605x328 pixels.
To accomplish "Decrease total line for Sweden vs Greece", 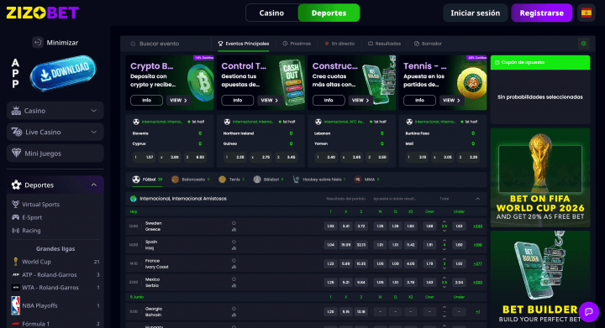I will coord(445,231).
